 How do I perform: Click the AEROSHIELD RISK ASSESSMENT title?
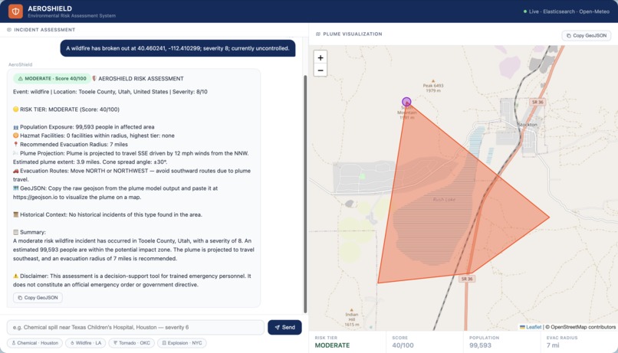(141, 79)
